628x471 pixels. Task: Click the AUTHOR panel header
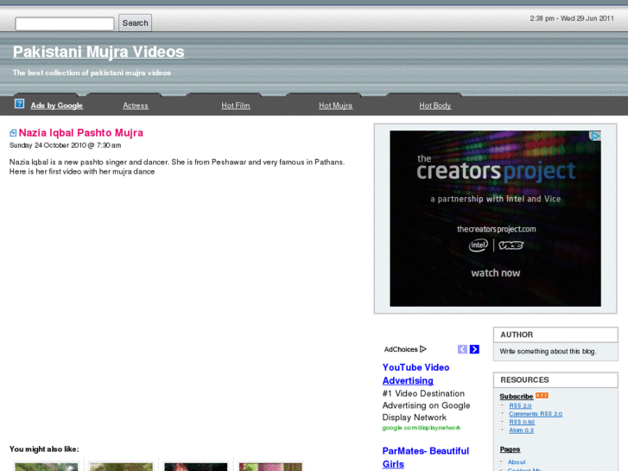pyautogui.click(x=555, y=334)
